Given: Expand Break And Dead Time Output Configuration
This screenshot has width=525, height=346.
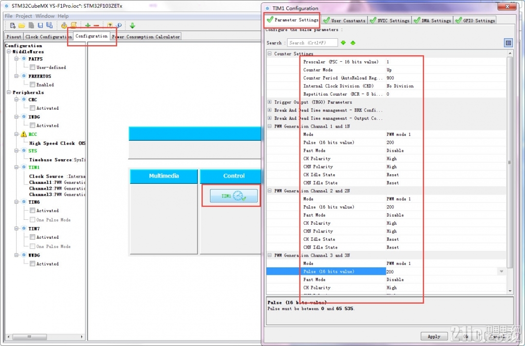Looking at the screenshot, I should (269, 118).
